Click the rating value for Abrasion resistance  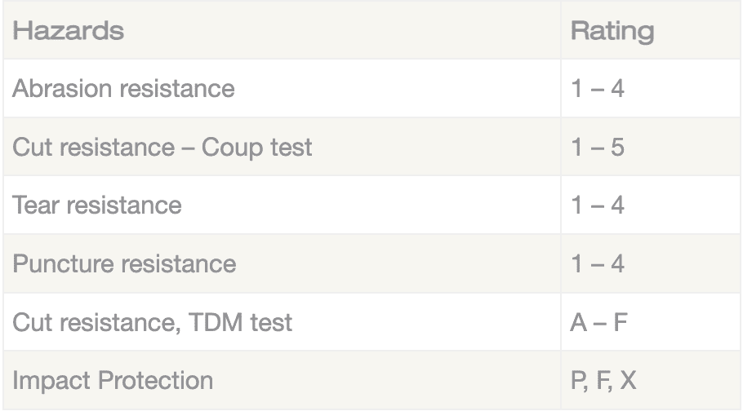pos(598,88)
